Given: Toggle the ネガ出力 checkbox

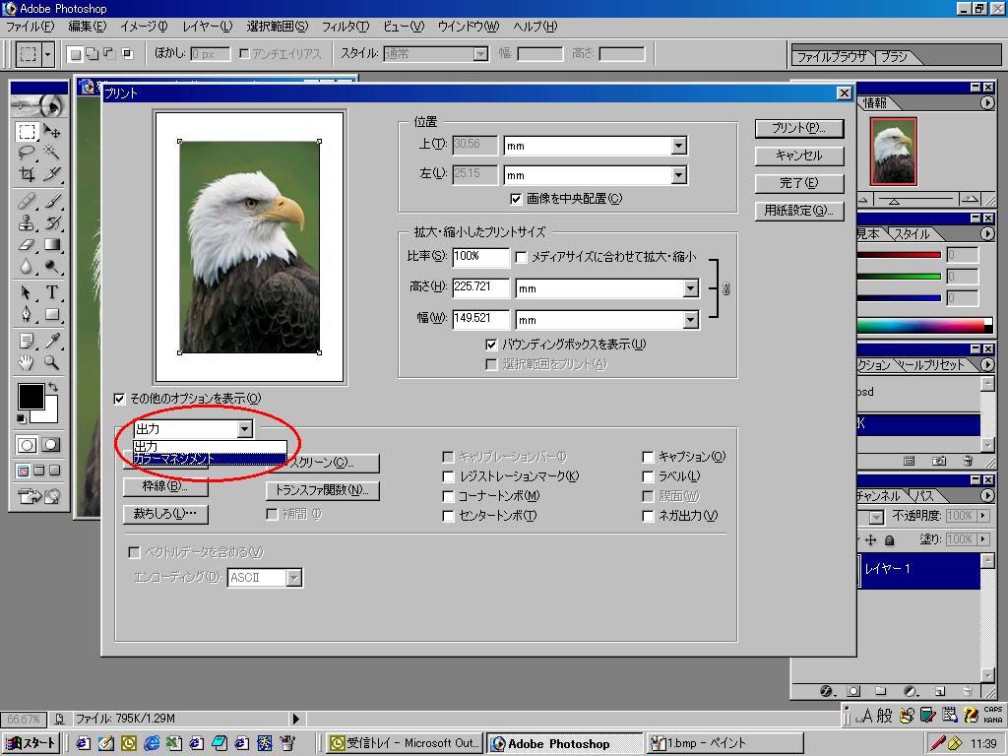Looking at the screenshot, I should pyautogui.click(x=648, y=516).
